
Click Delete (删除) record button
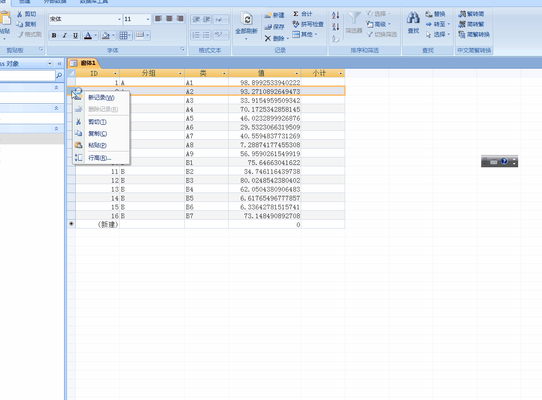275,38
